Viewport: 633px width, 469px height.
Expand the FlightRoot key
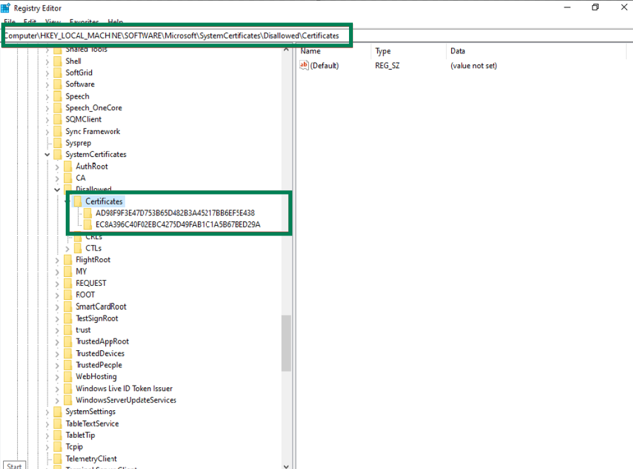(58, 260)
